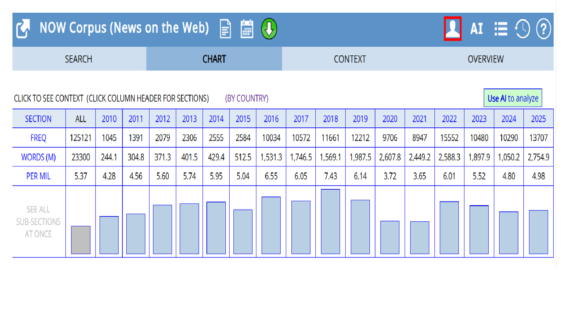Image resolution: width=581 pixels, height=326 pixels.
Task: Click the external link share icon
Action: click(23, 29)
